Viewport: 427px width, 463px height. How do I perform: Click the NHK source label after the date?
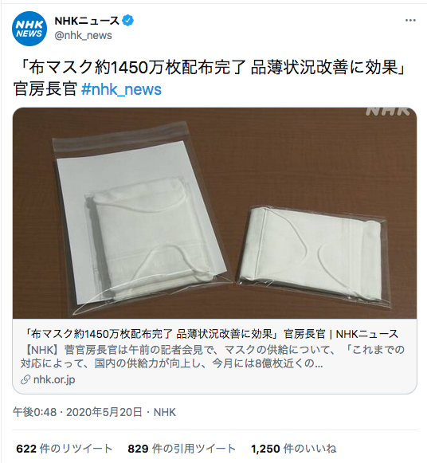point(165,412)
